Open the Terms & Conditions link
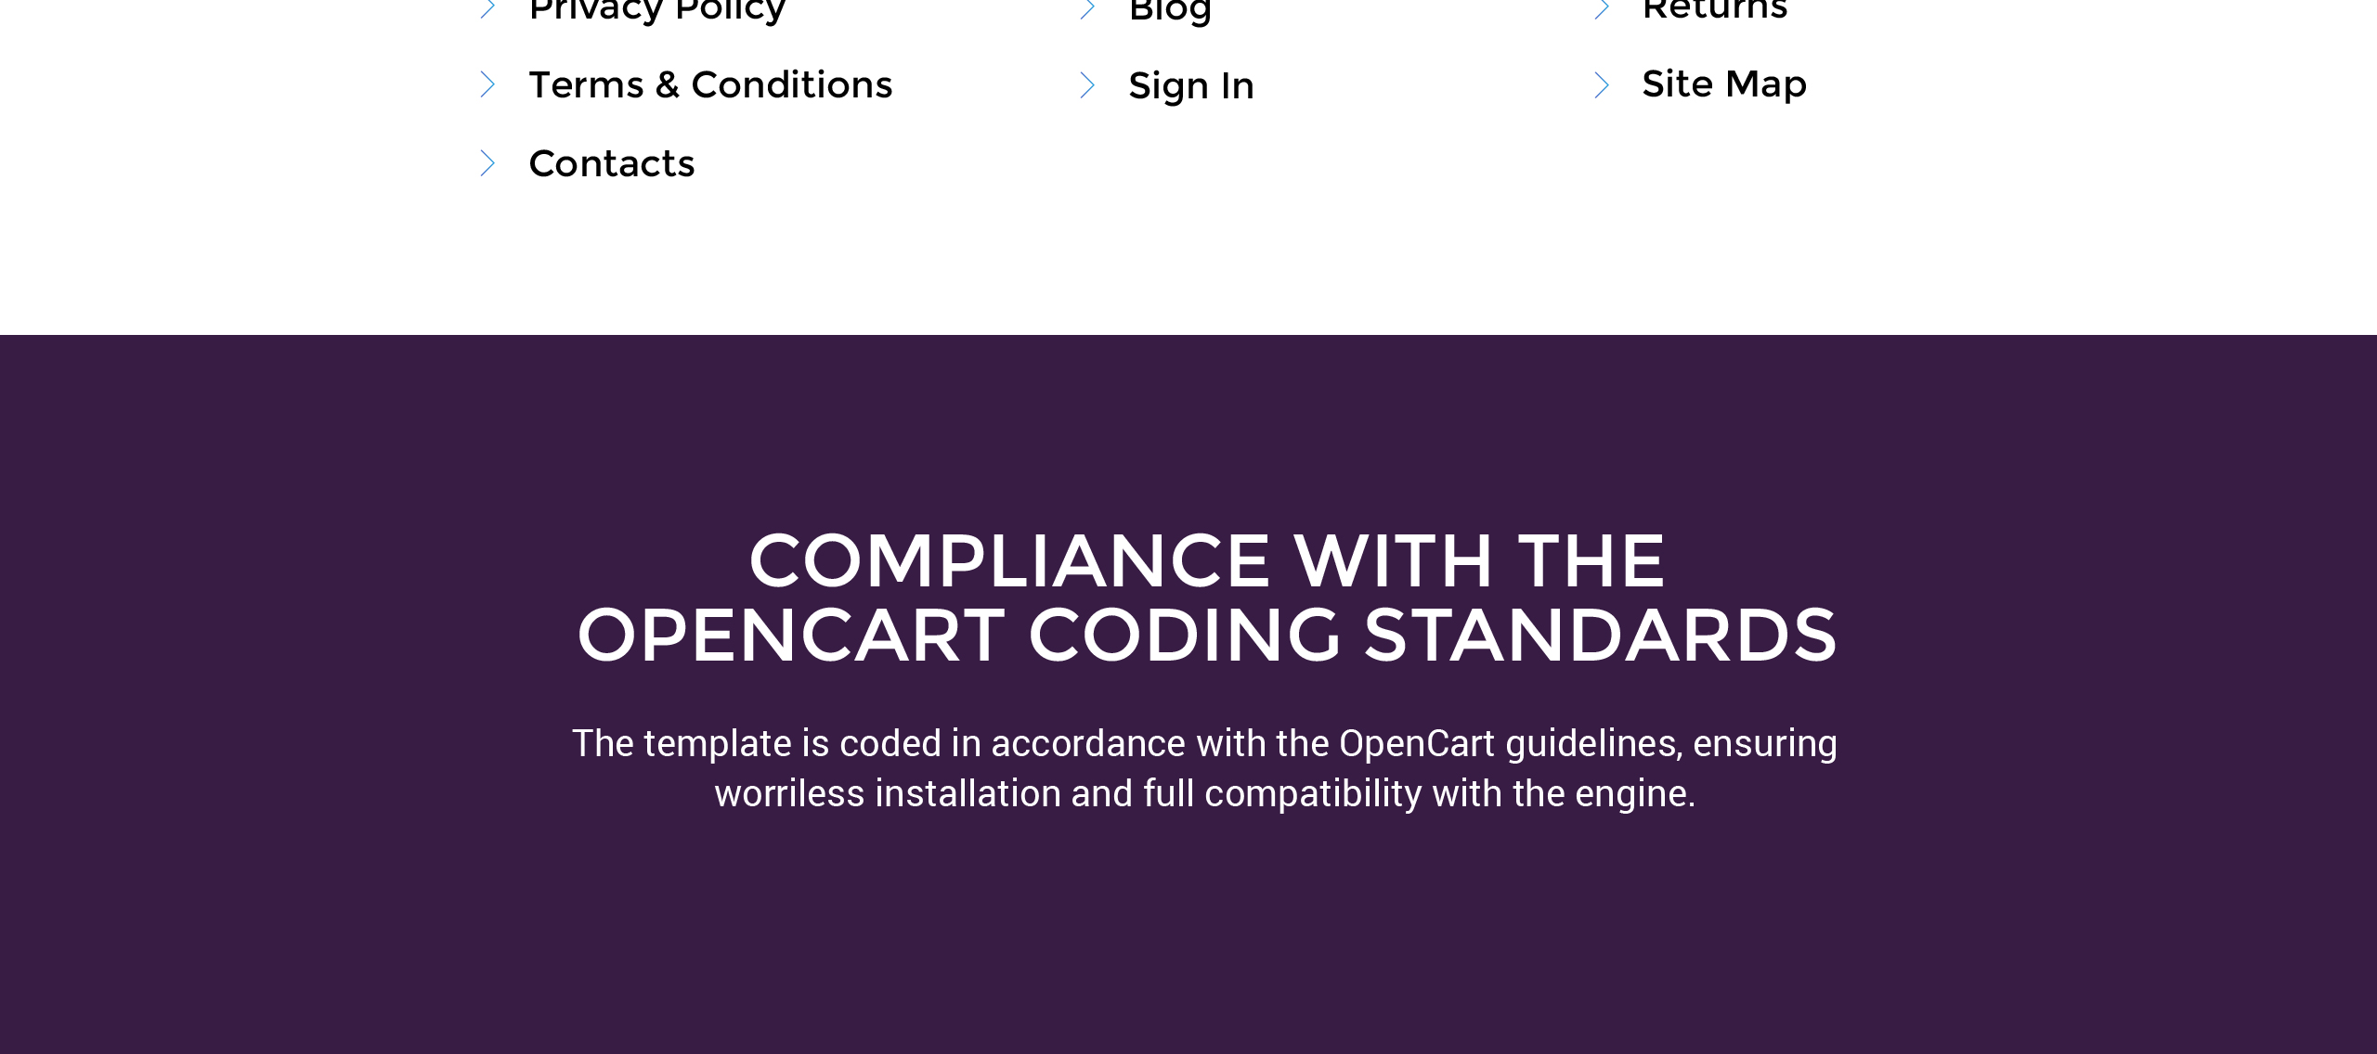This screenshot has width=2377, height=1054. [x=710, y=85]
